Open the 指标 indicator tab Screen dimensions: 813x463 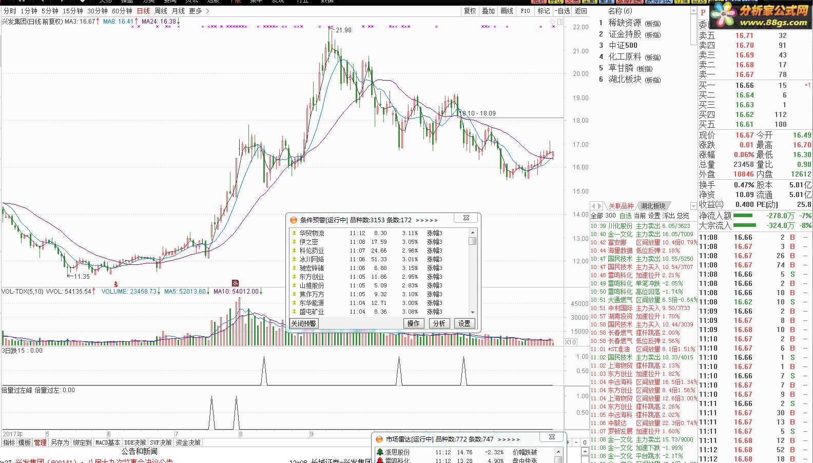(x=9, y=442)
